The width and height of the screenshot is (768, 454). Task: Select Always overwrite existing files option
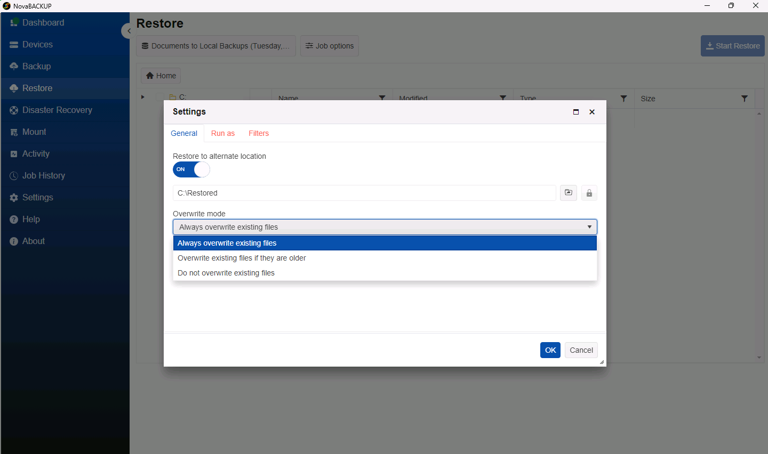click(385, 243)
